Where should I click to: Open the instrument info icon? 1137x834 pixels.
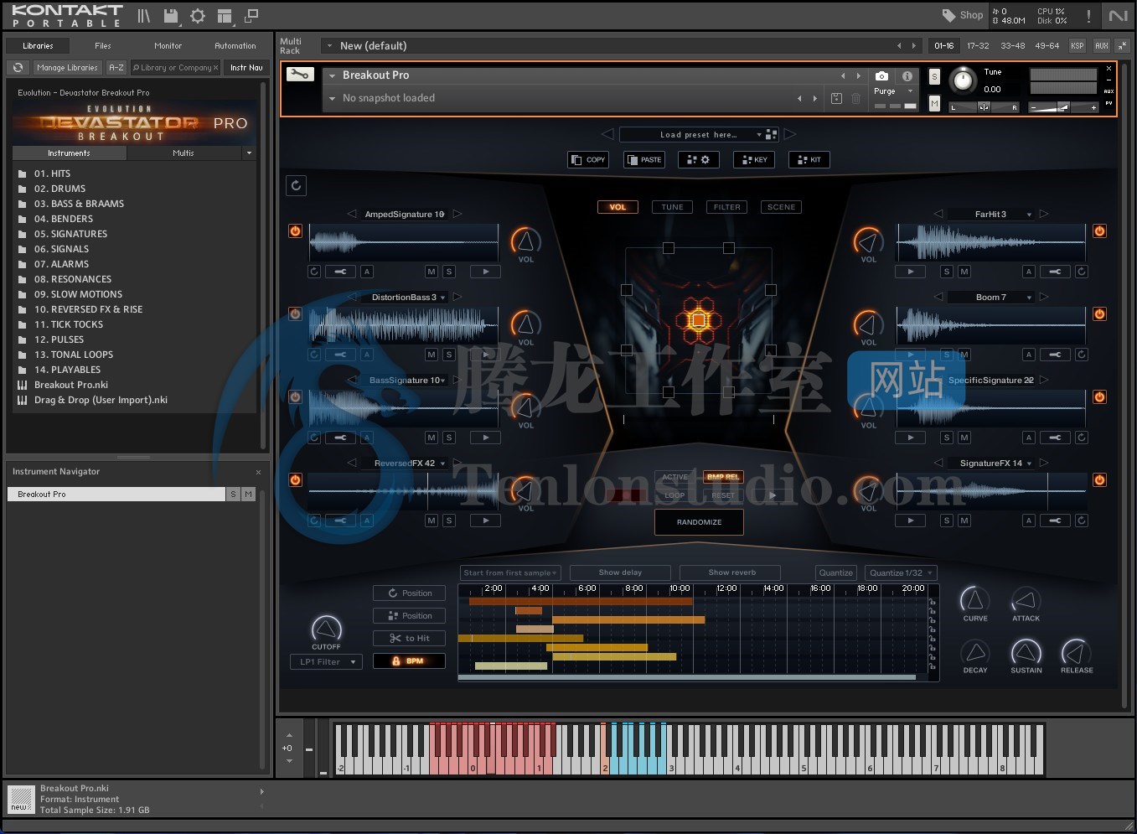pos(907,75)
